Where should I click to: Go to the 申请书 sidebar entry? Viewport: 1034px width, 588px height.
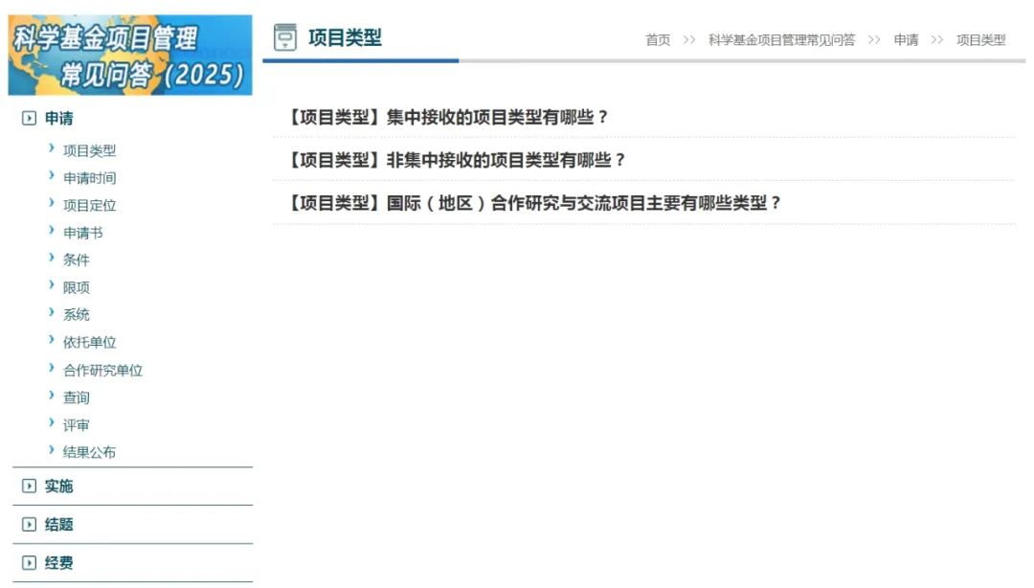(x=82, y=233)
